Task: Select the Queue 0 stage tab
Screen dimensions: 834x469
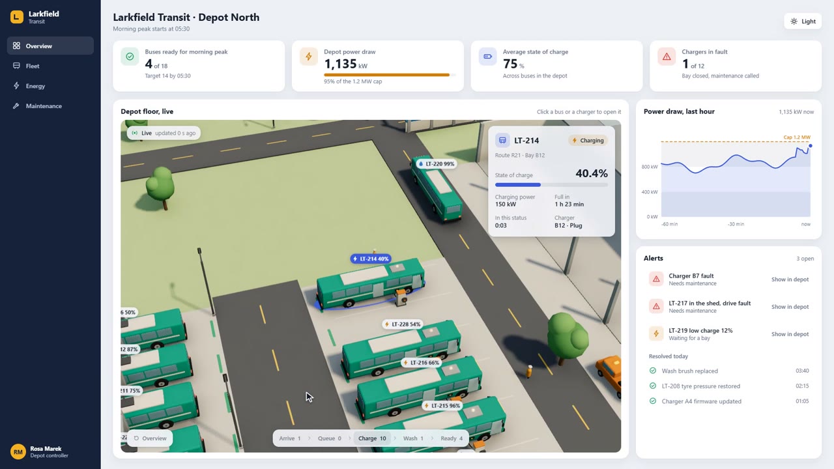Action: point(329,438)
